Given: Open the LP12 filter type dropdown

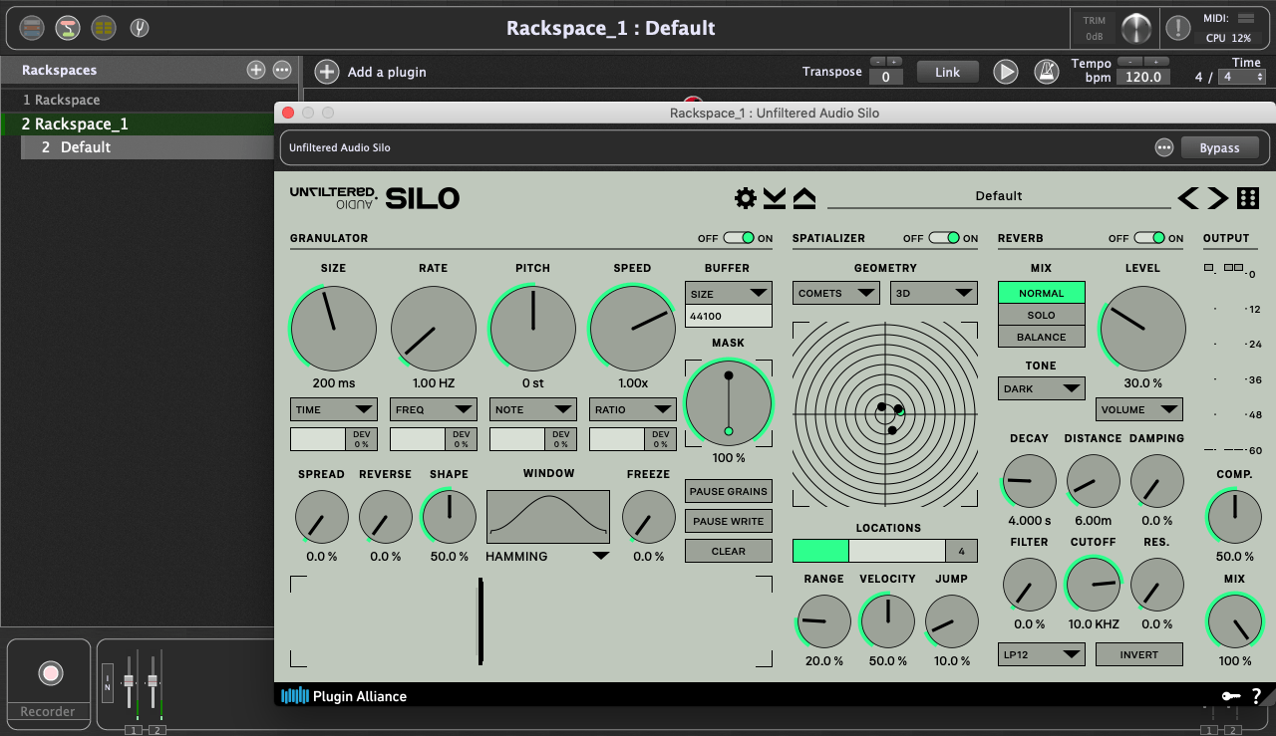Looking at the screenshot, I should 1042,654.
